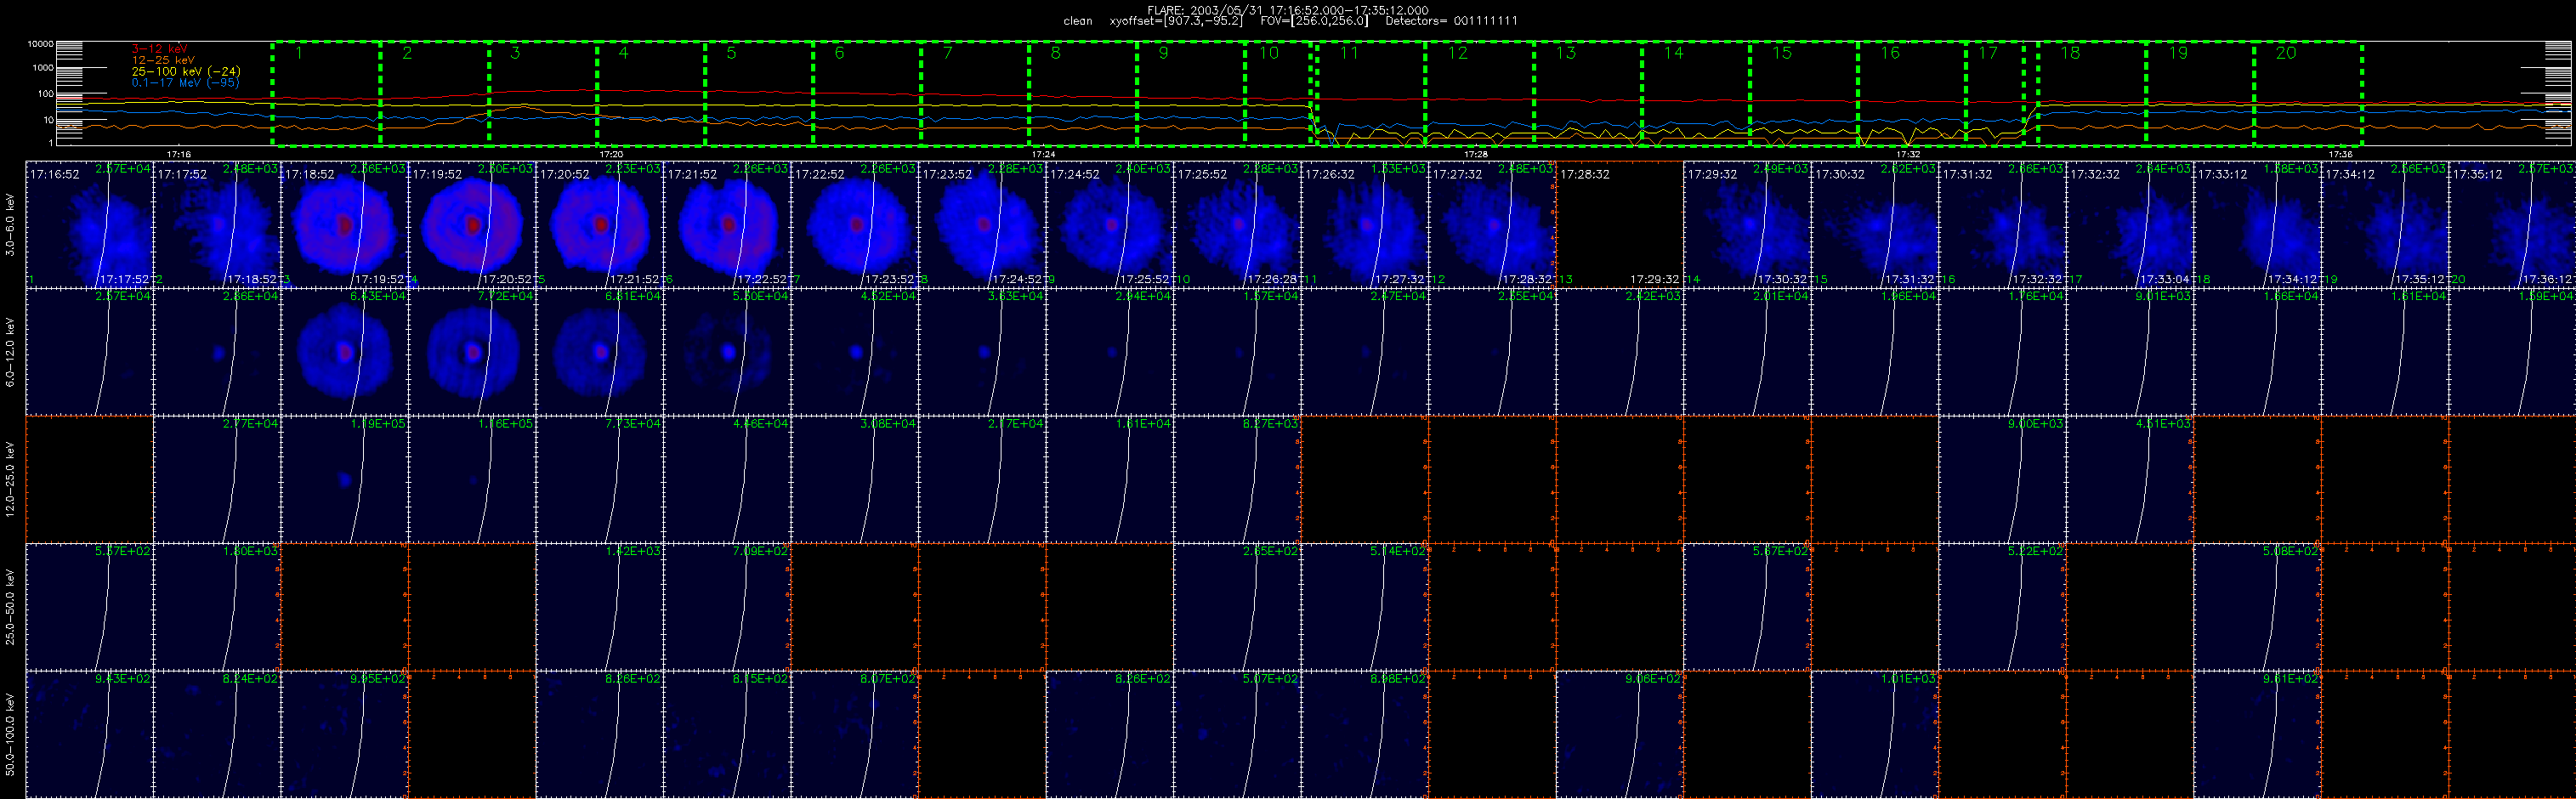Image resolution: width=2576 pixels, height=799 pixels.
Task: Click the 17:33:04 end-time label in panel 17
Action: pos(2165,280)
